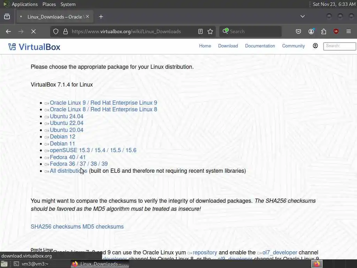The height and width of the screenshot is (268, 357).
Task: Open the All distributions link
Action: (x=68, y=171)
